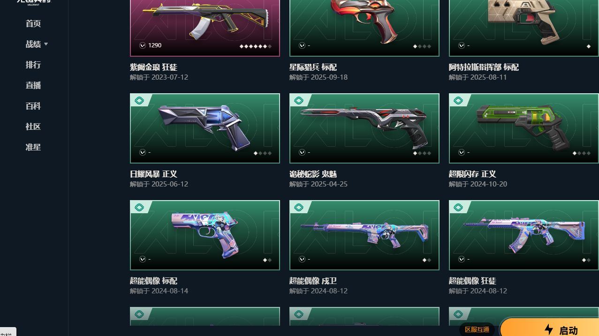The height and width of the screenshot is (336, 599).
Task: Select the 百科 sidebar item
Action: click(x=33, y=106)
